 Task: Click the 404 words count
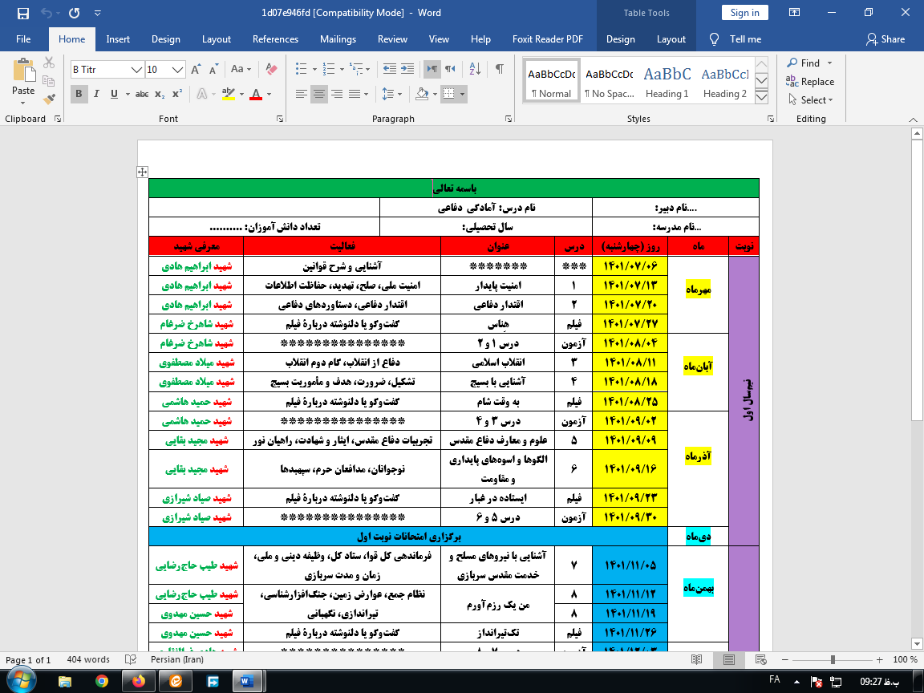click(x=88, y=659)
